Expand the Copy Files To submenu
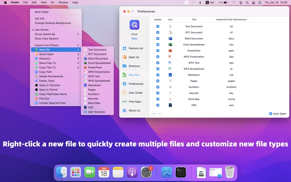 pyautogui.click(x=78, y=68)
